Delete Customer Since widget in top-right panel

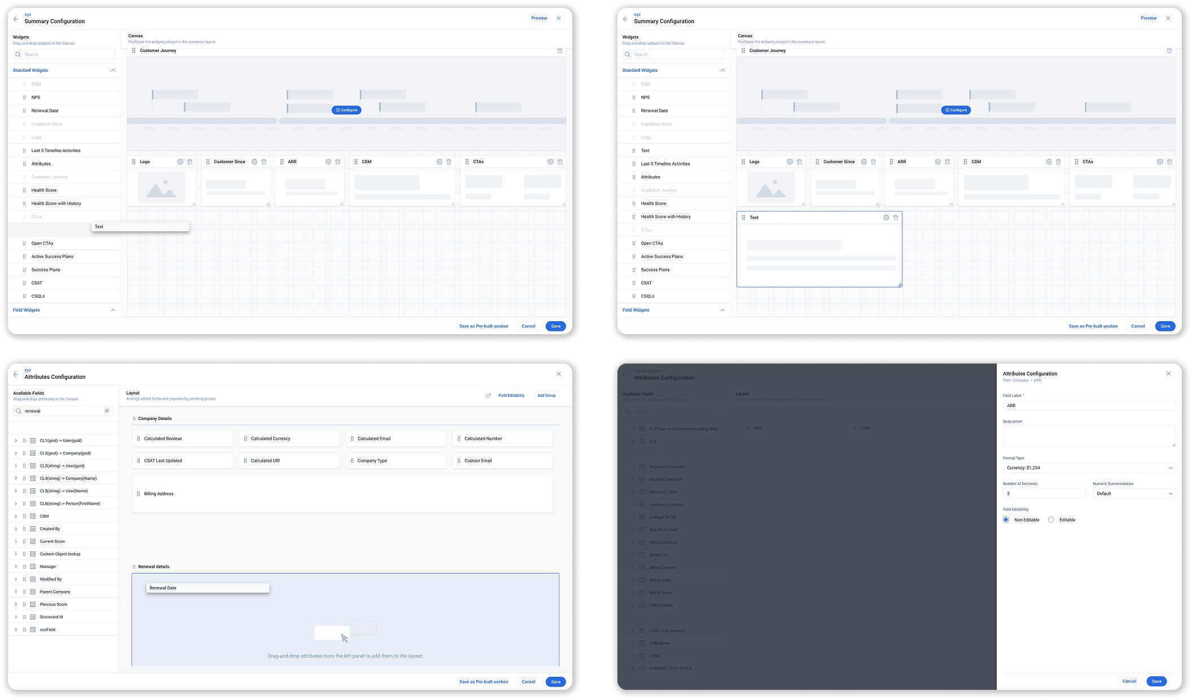(x=873, y=162)
